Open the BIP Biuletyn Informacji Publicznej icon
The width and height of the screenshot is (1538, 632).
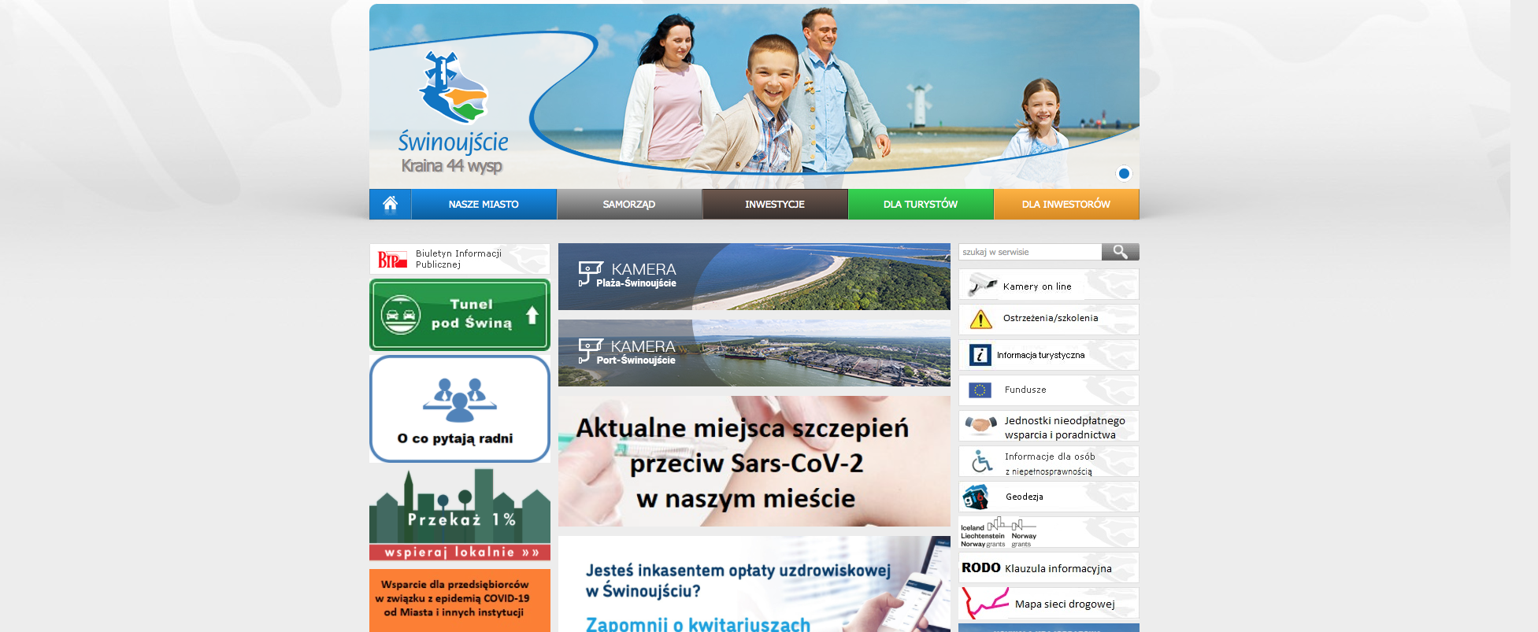pyautogui.click(x=392, y=260)
